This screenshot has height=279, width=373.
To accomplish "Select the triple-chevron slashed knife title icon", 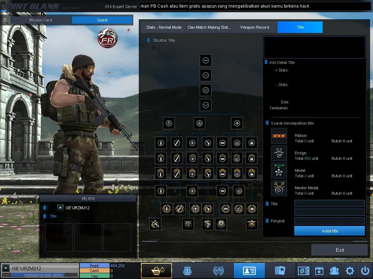I will pyautogui.click(x=177, y=173).
